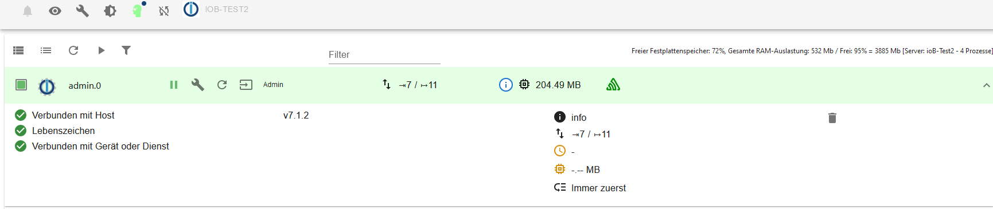Open admin.0 instance settings wrench
This screenshot has width=993, height=209.
[198, 85]
